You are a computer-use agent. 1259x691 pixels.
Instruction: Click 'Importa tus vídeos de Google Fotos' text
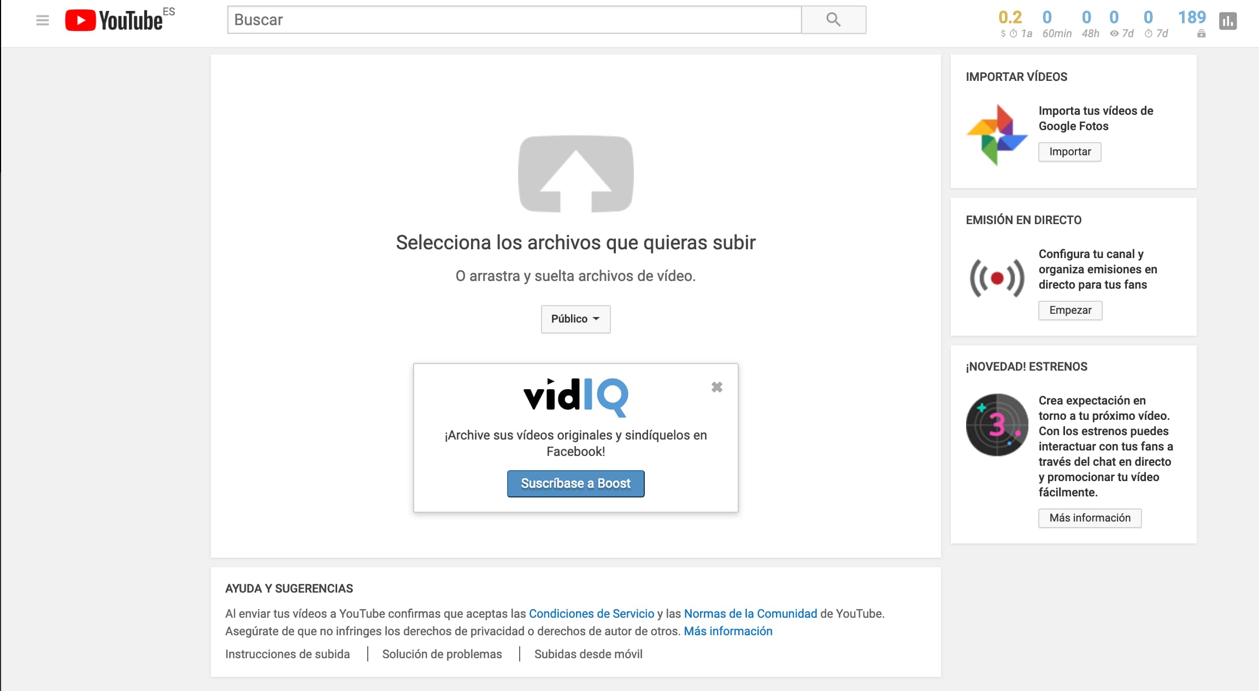point(1096,118)
